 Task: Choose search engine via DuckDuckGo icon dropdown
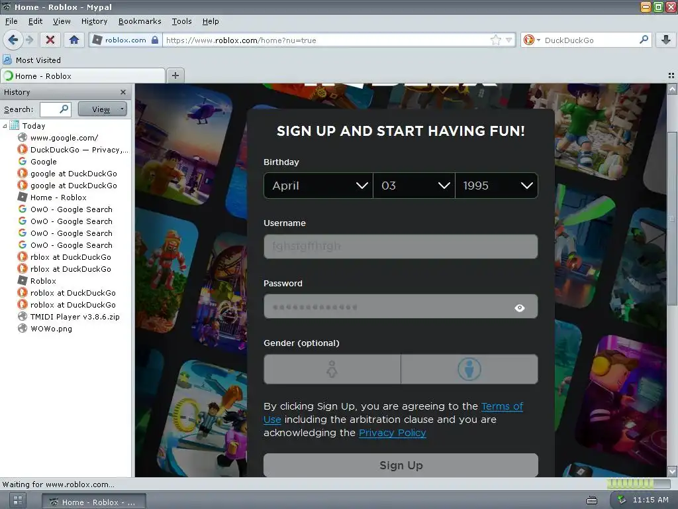(532, 40)
